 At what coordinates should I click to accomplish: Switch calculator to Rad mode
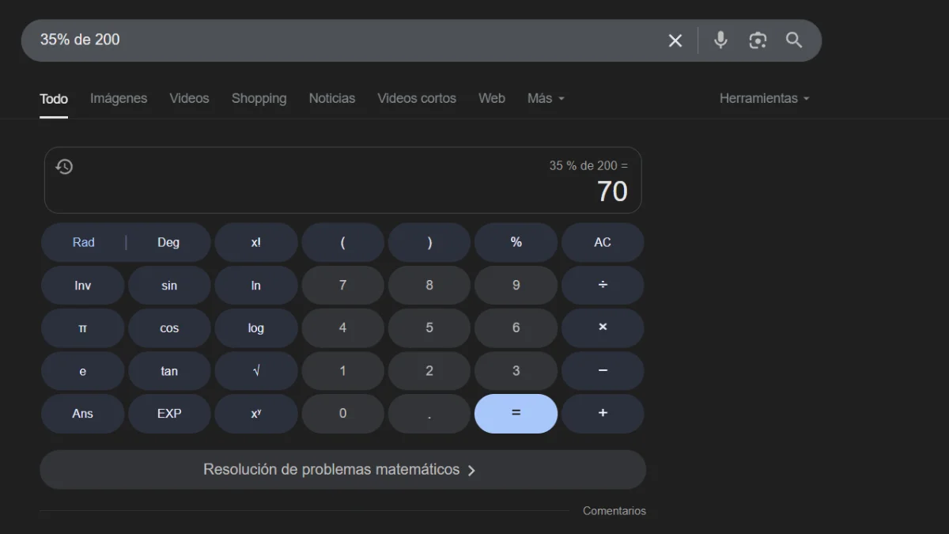83,243
